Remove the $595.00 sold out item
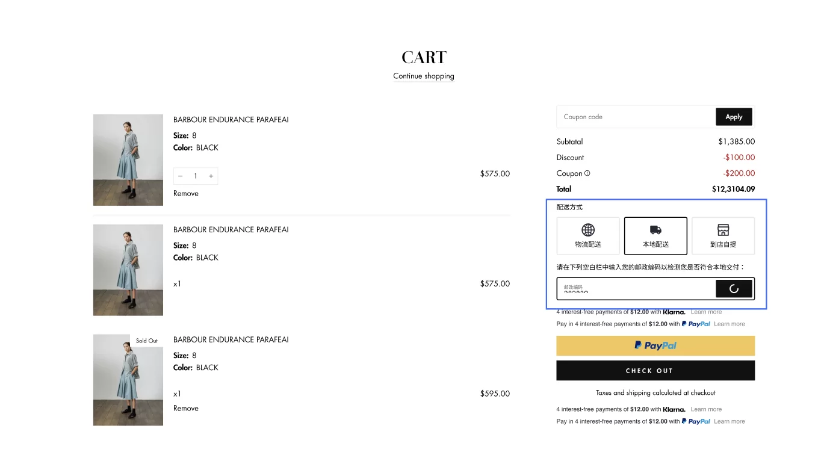Viewport: 821px width, 461px height. tap(186, 408)
